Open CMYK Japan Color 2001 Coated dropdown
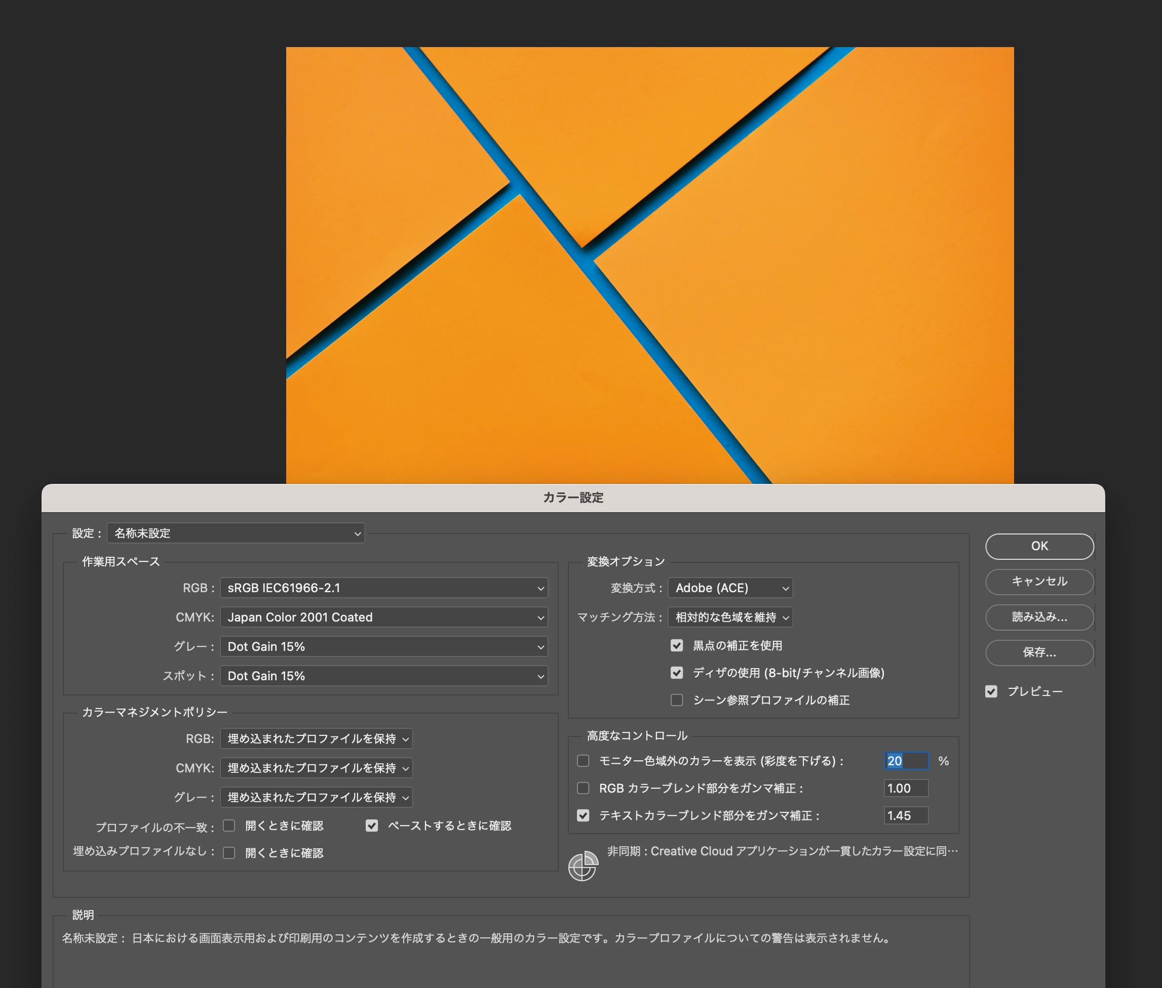The height and width of the screenshot is (988, 1162). (x=384, y=617)
